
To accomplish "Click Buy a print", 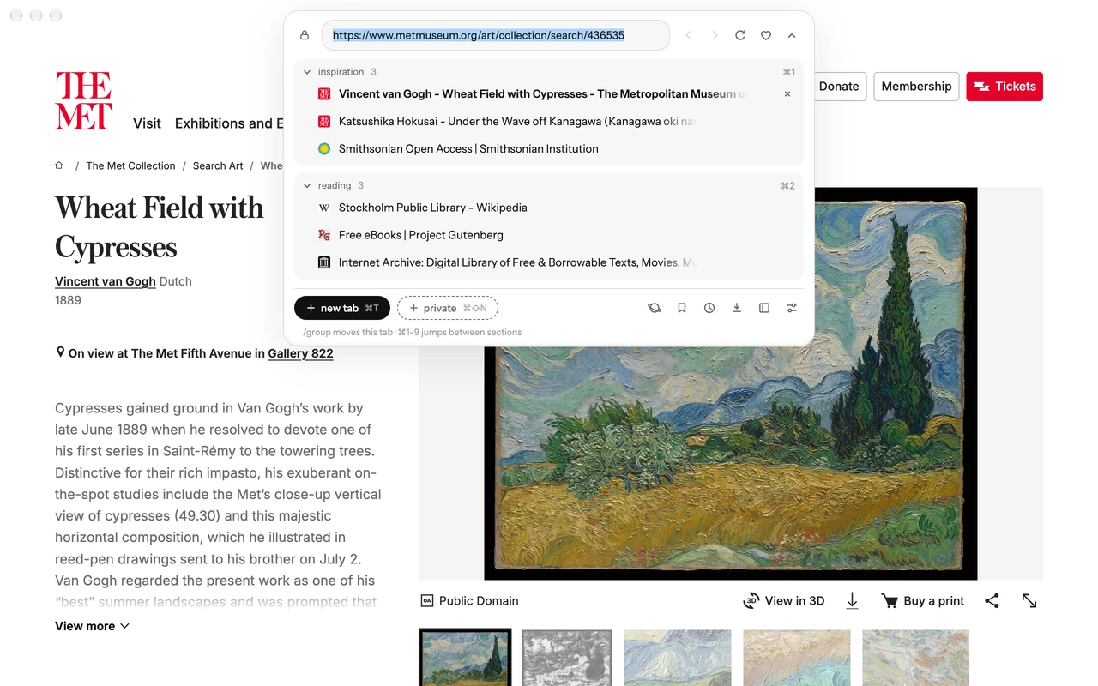I will pyautogui.click(x=923, y=601).
